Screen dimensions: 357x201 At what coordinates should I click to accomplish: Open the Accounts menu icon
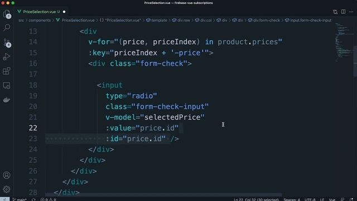7,175
